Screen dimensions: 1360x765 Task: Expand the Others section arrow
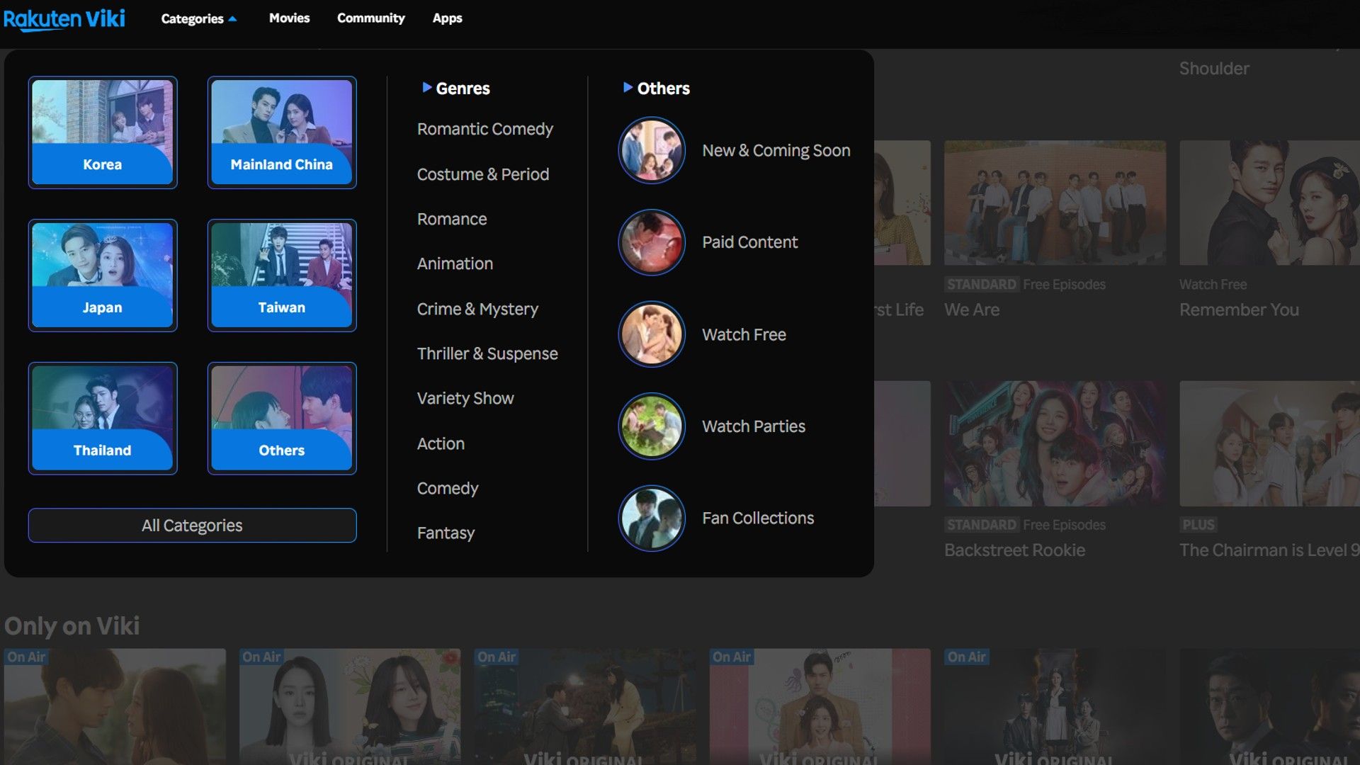coord(626,89)
